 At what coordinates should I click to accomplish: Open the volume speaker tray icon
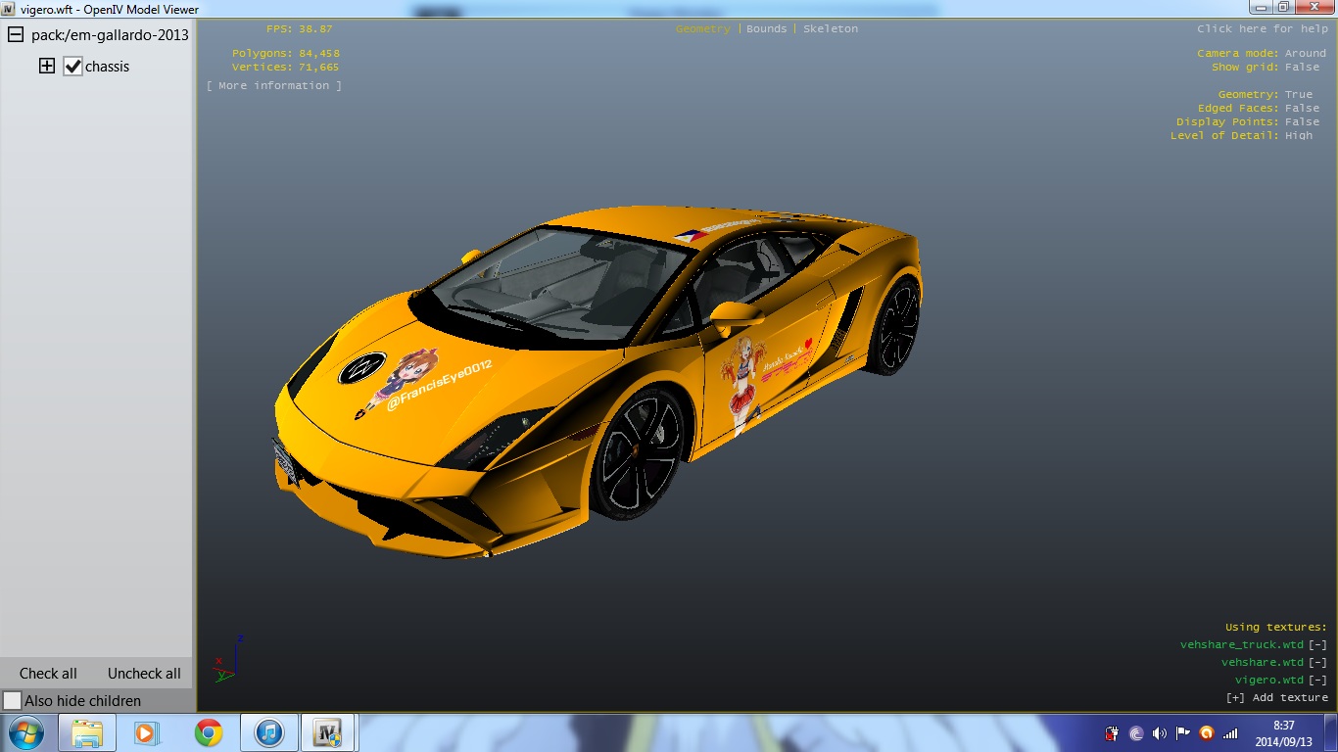1160,733
